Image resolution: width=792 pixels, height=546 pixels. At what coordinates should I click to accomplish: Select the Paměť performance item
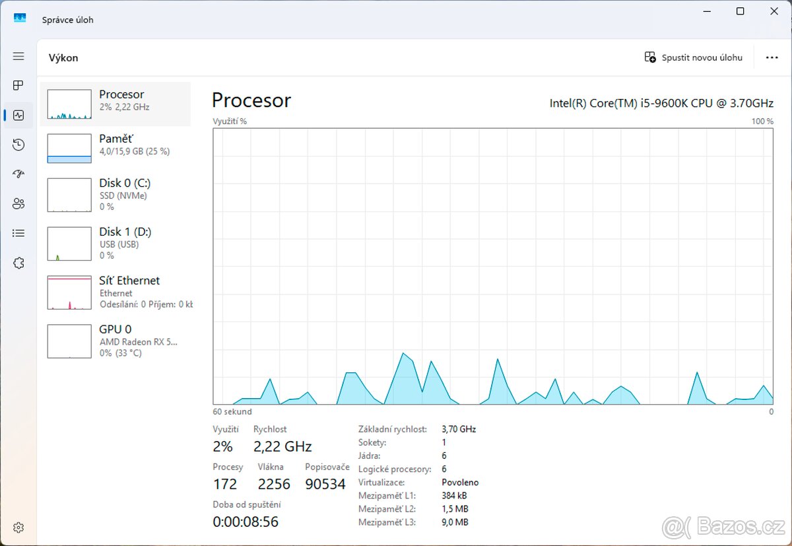coord(115,148)
